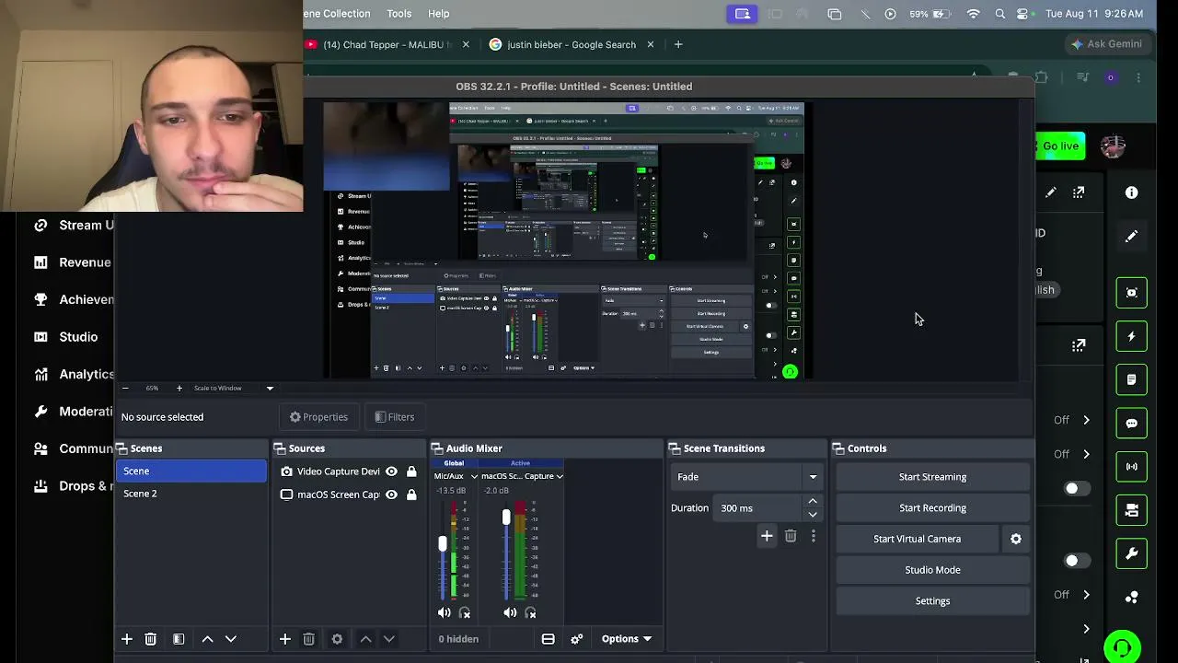This screenshot has height=663, width=1178.
Task: Click Start Virtual Camera button
Action: tap(917, 540)
